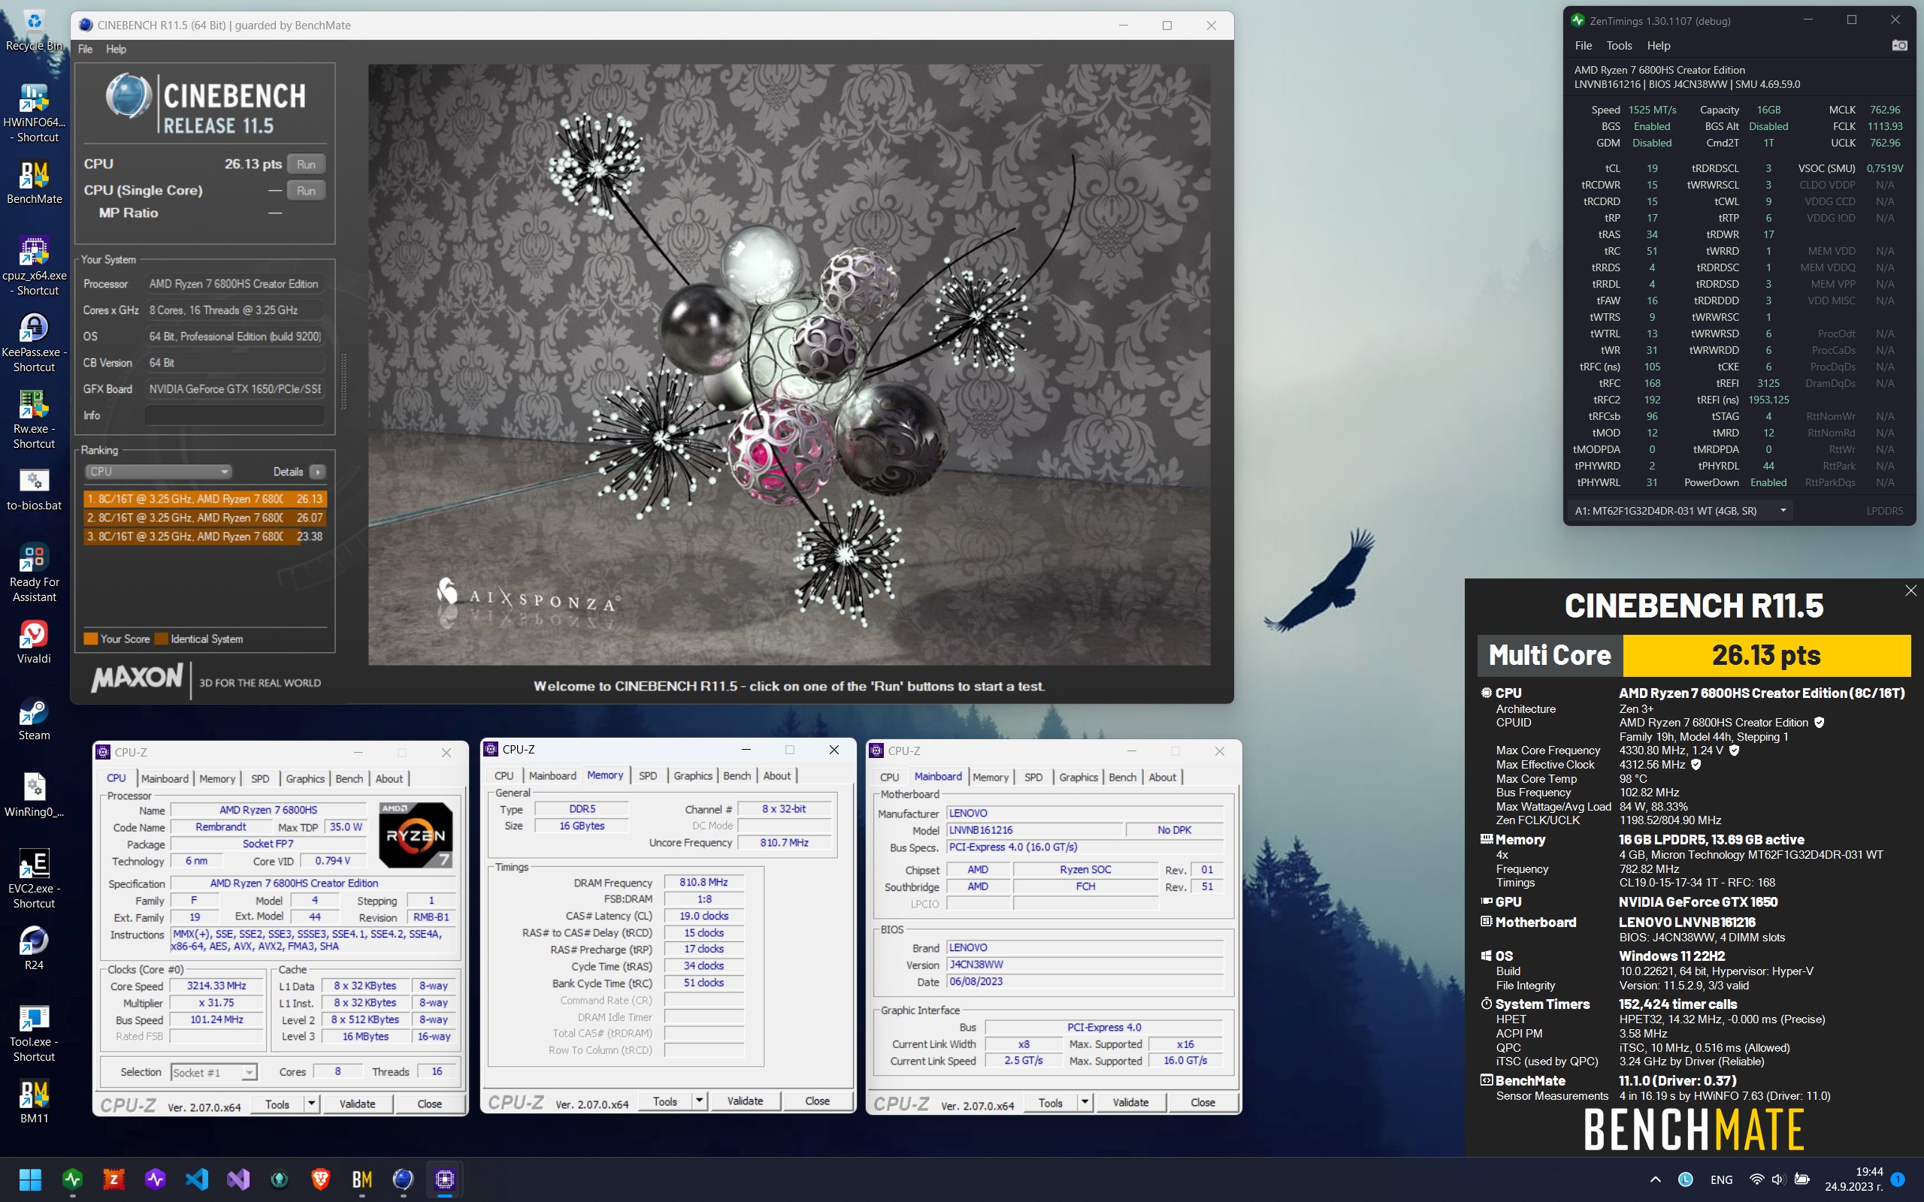
Task: Click the panel splitter handle in Cinebench
Action: pos(343,382)
